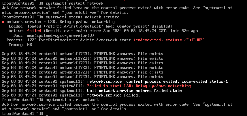This screenshot has height=116, width=247.
Task: Click the 'Memory: 0B' line
Action: [20, 45]
